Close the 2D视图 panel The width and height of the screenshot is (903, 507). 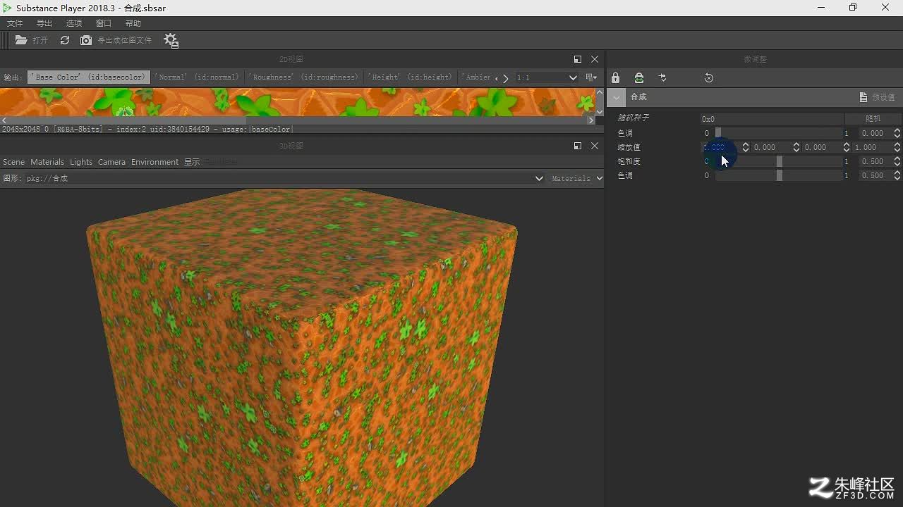click(x=595, y=59)
